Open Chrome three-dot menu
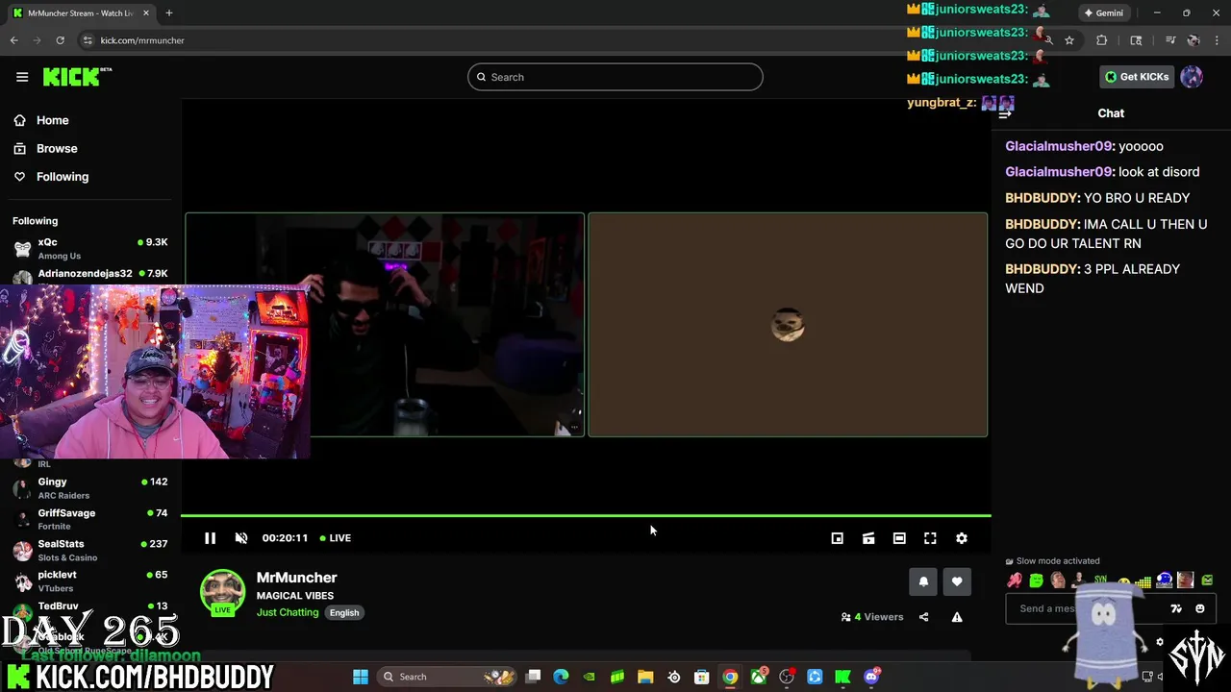Screen dimensions: 1231x692 pos(1217,40)
